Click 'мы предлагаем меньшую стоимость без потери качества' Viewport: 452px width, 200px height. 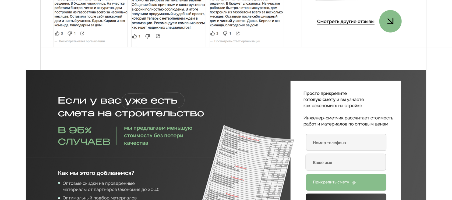(x=158, y=135)
